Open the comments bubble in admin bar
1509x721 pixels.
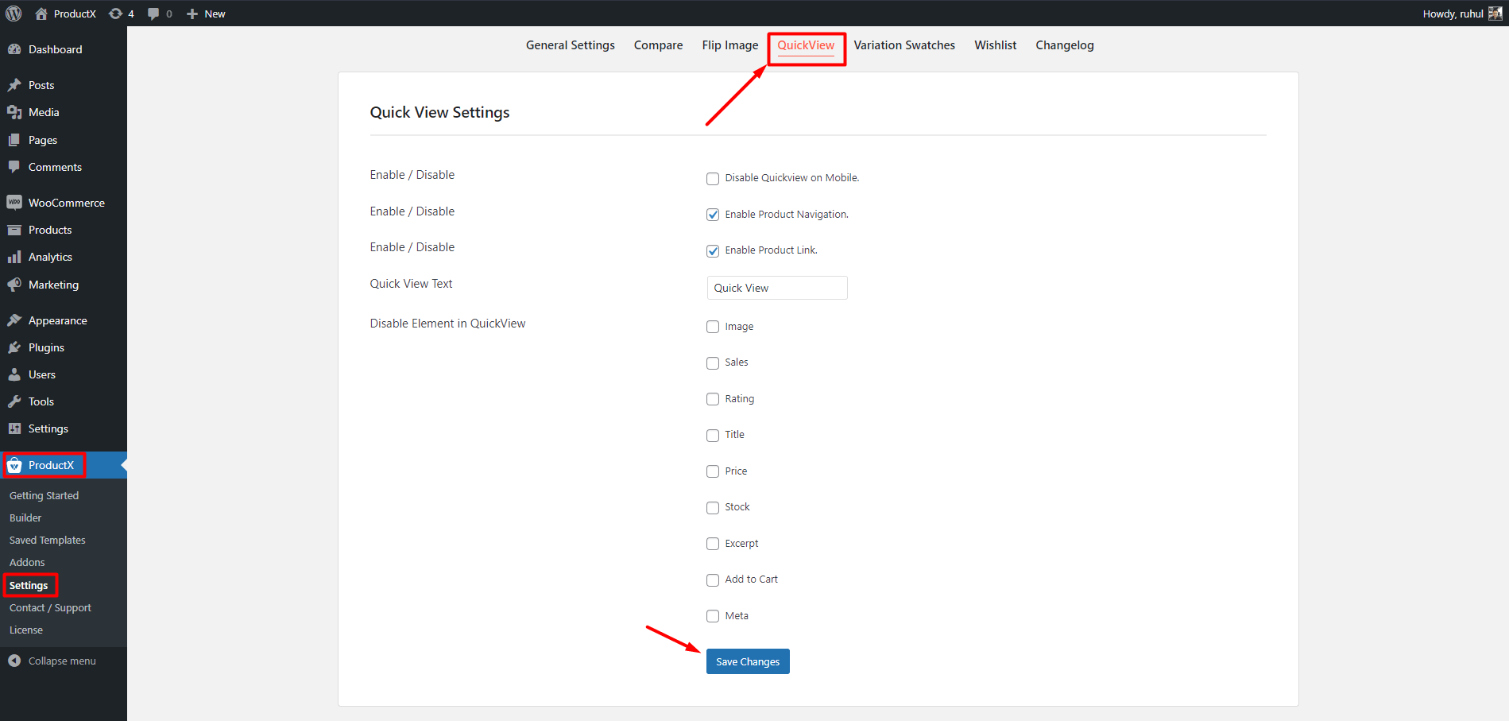[x=152, y=13]
